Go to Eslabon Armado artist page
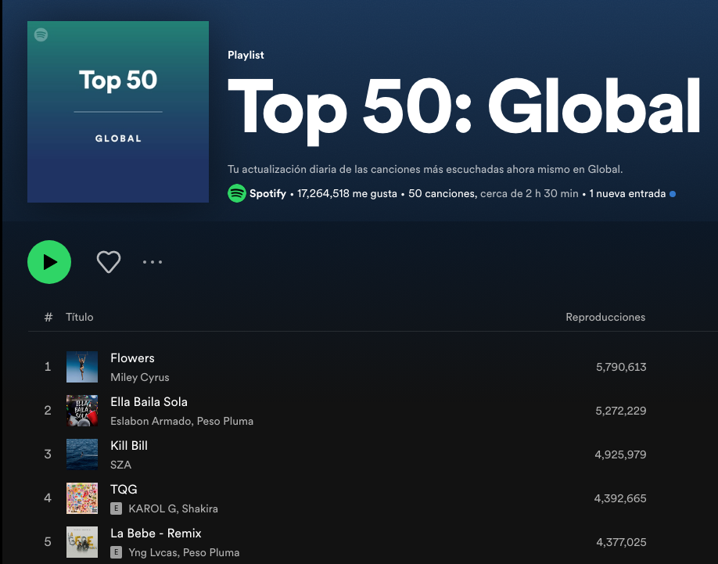 (149, 421)
